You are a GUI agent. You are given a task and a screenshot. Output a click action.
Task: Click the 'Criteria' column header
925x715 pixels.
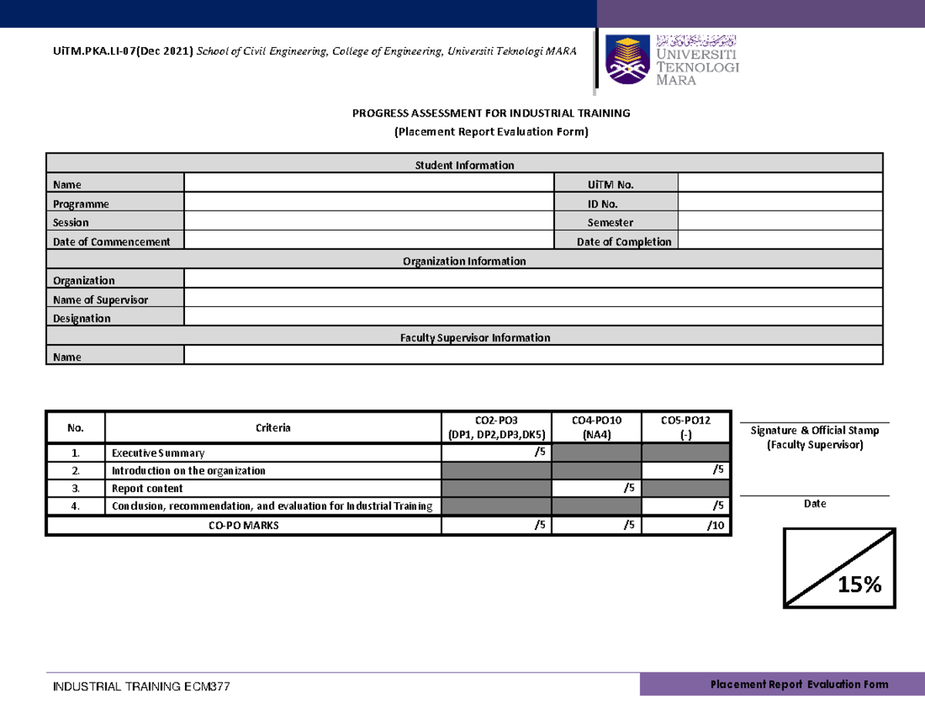(274, 427)
